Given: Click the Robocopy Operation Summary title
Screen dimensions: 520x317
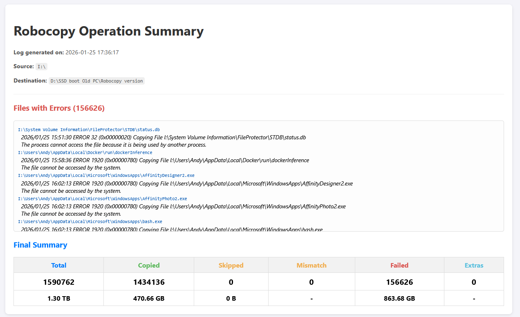Looking at the screenshot, I should [108, 31].
